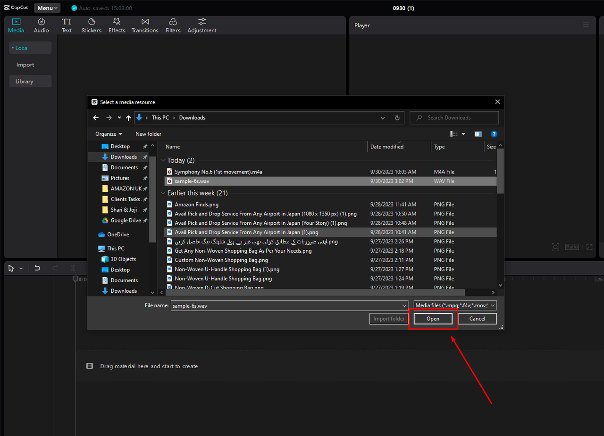Open the Effects panel
604x436 pixels.
[117, 25]
